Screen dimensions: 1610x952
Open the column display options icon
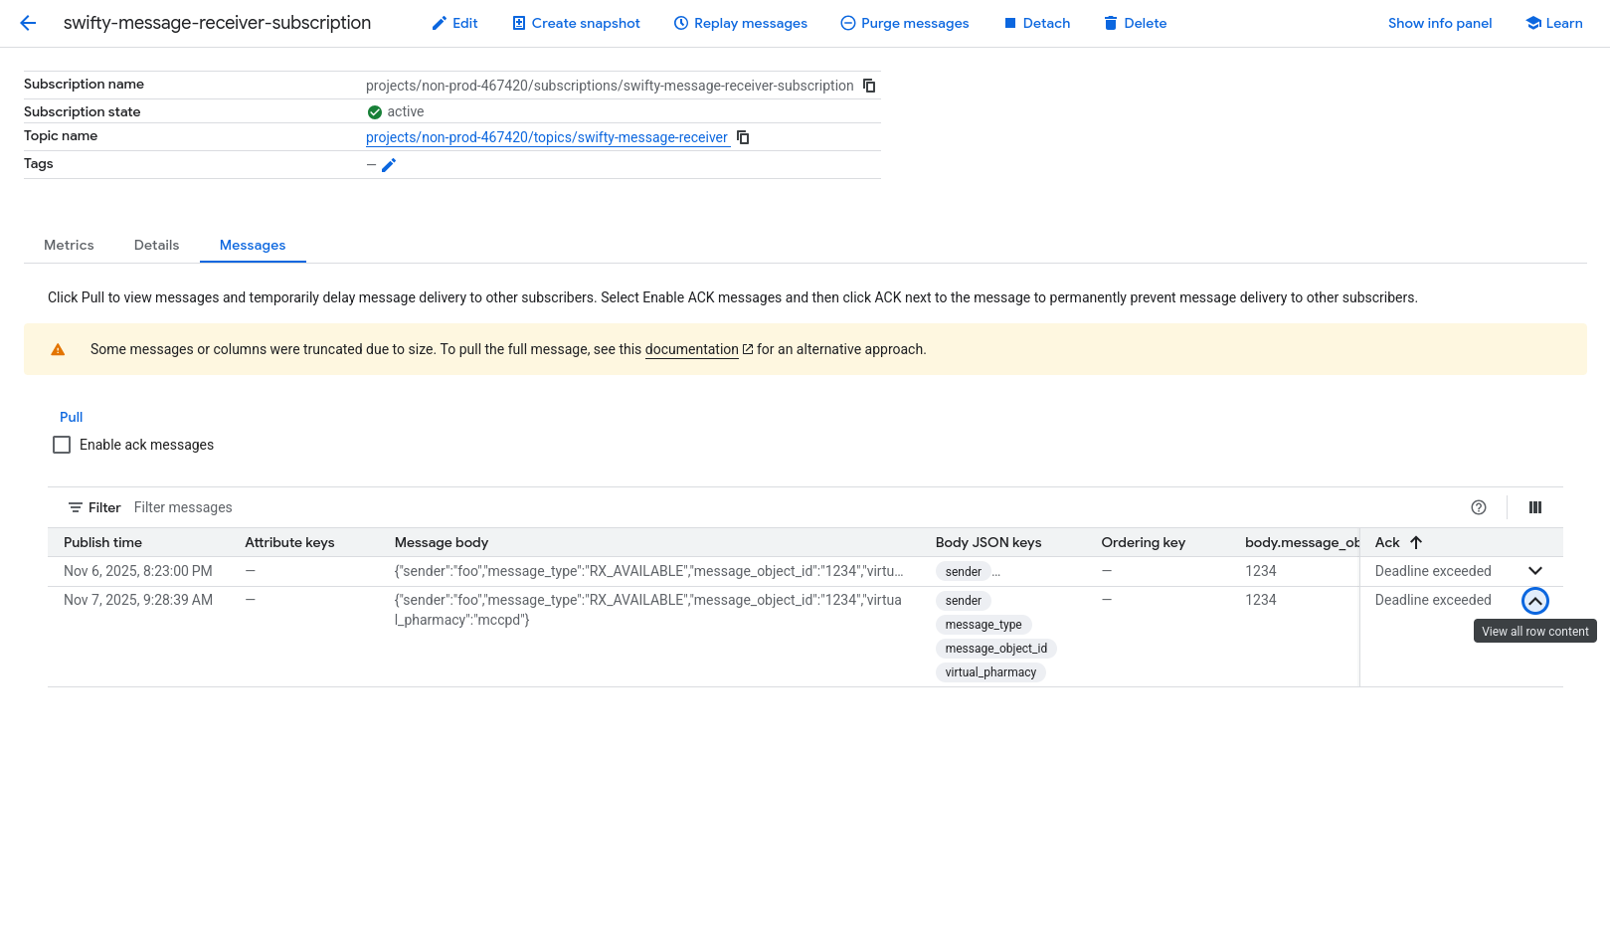click(1535, 507)
